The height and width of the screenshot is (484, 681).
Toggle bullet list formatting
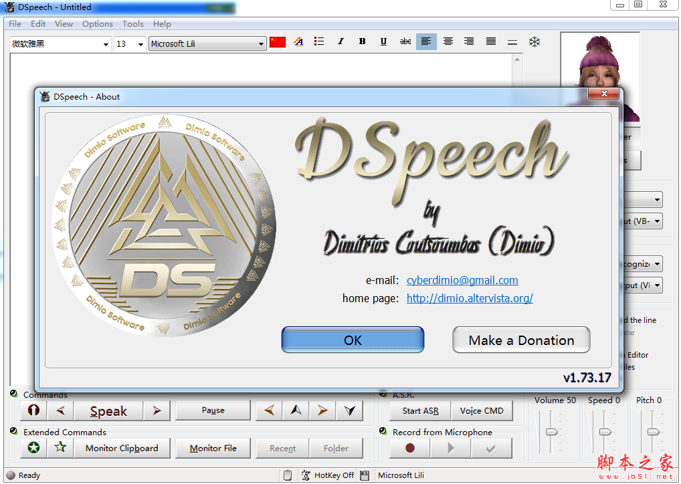(x=319, y=41)
